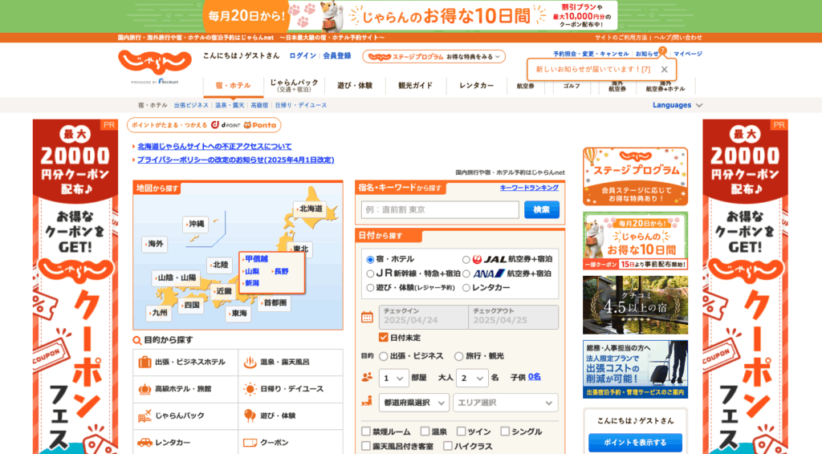822x454 pixels.
Task: Open the 観光ガイド tab
Action: coord(416,85)
